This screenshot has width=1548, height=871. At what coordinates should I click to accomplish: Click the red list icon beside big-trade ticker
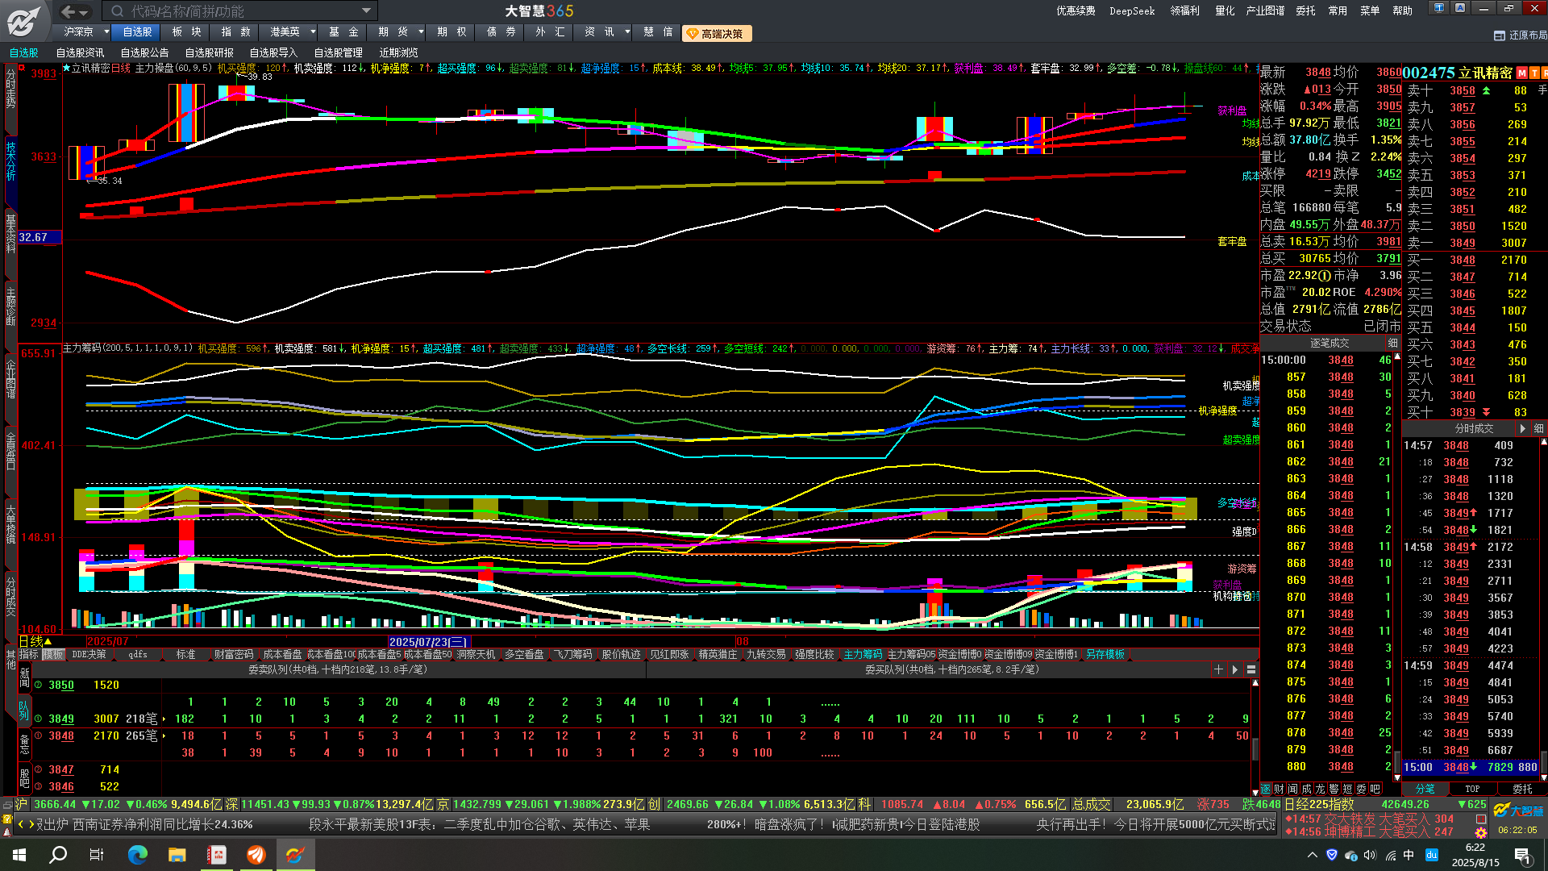1480,819
